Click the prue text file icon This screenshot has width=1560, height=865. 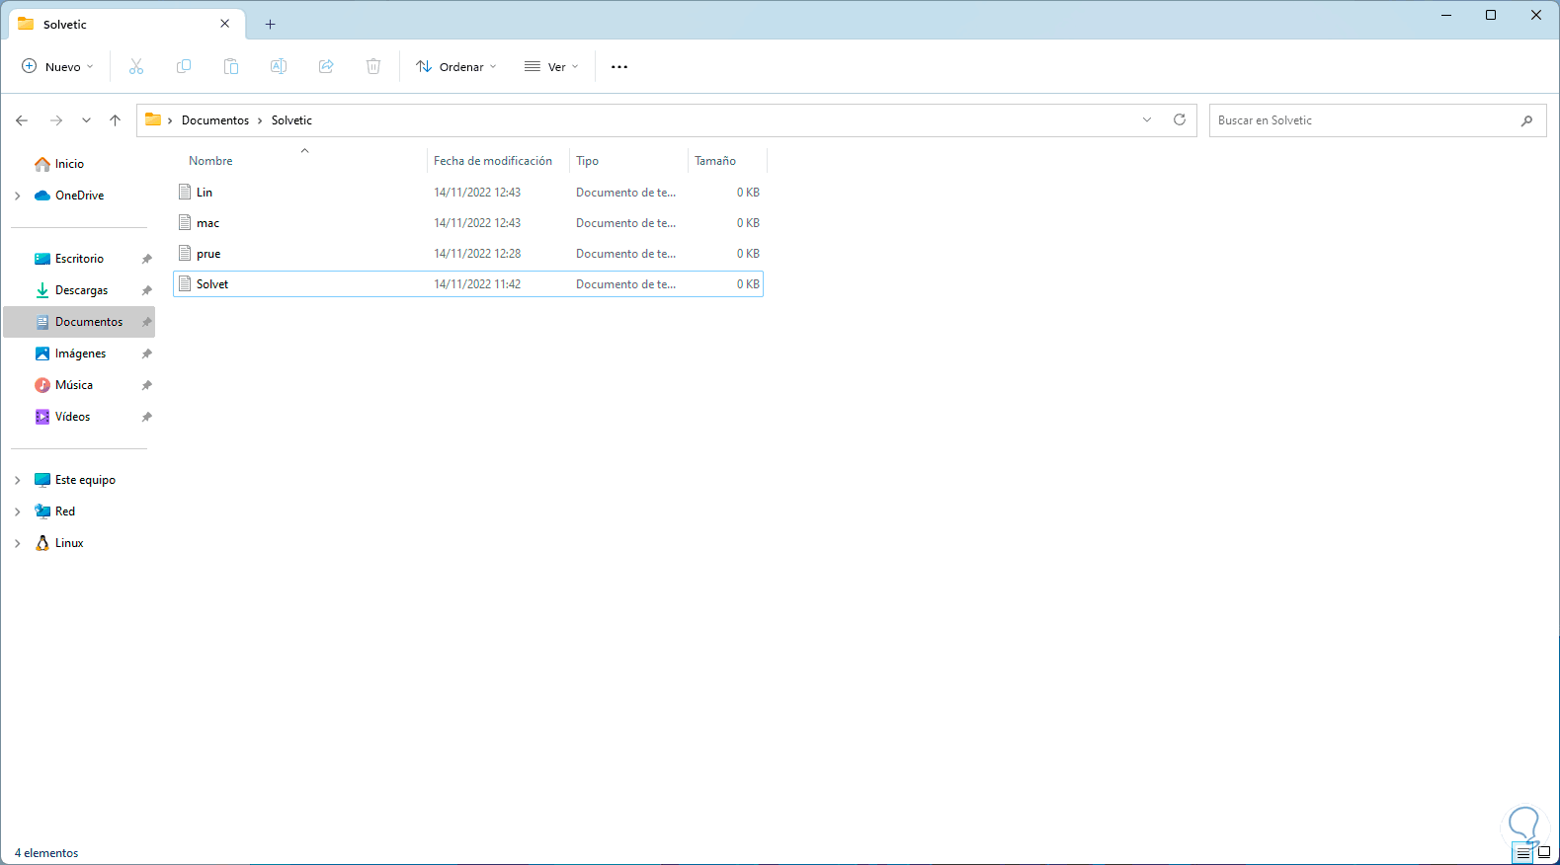click(185, 253)
